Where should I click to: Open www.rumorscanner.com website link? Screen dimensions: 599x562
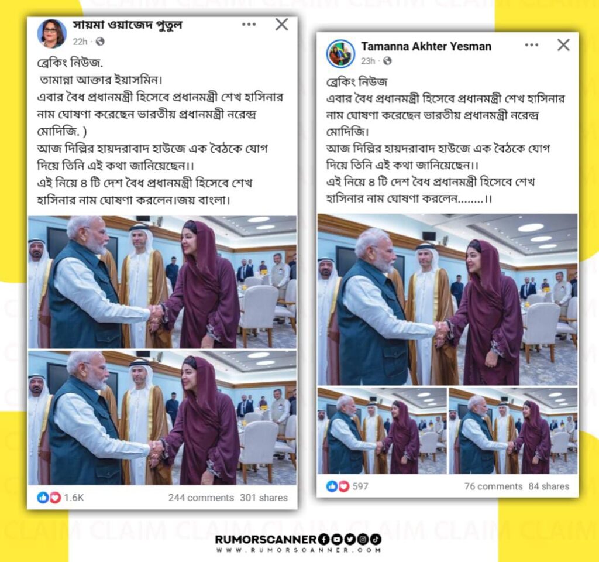coord(299,550)
